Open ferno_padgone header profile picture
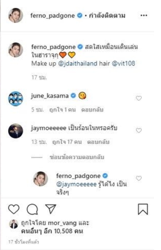 16,15
